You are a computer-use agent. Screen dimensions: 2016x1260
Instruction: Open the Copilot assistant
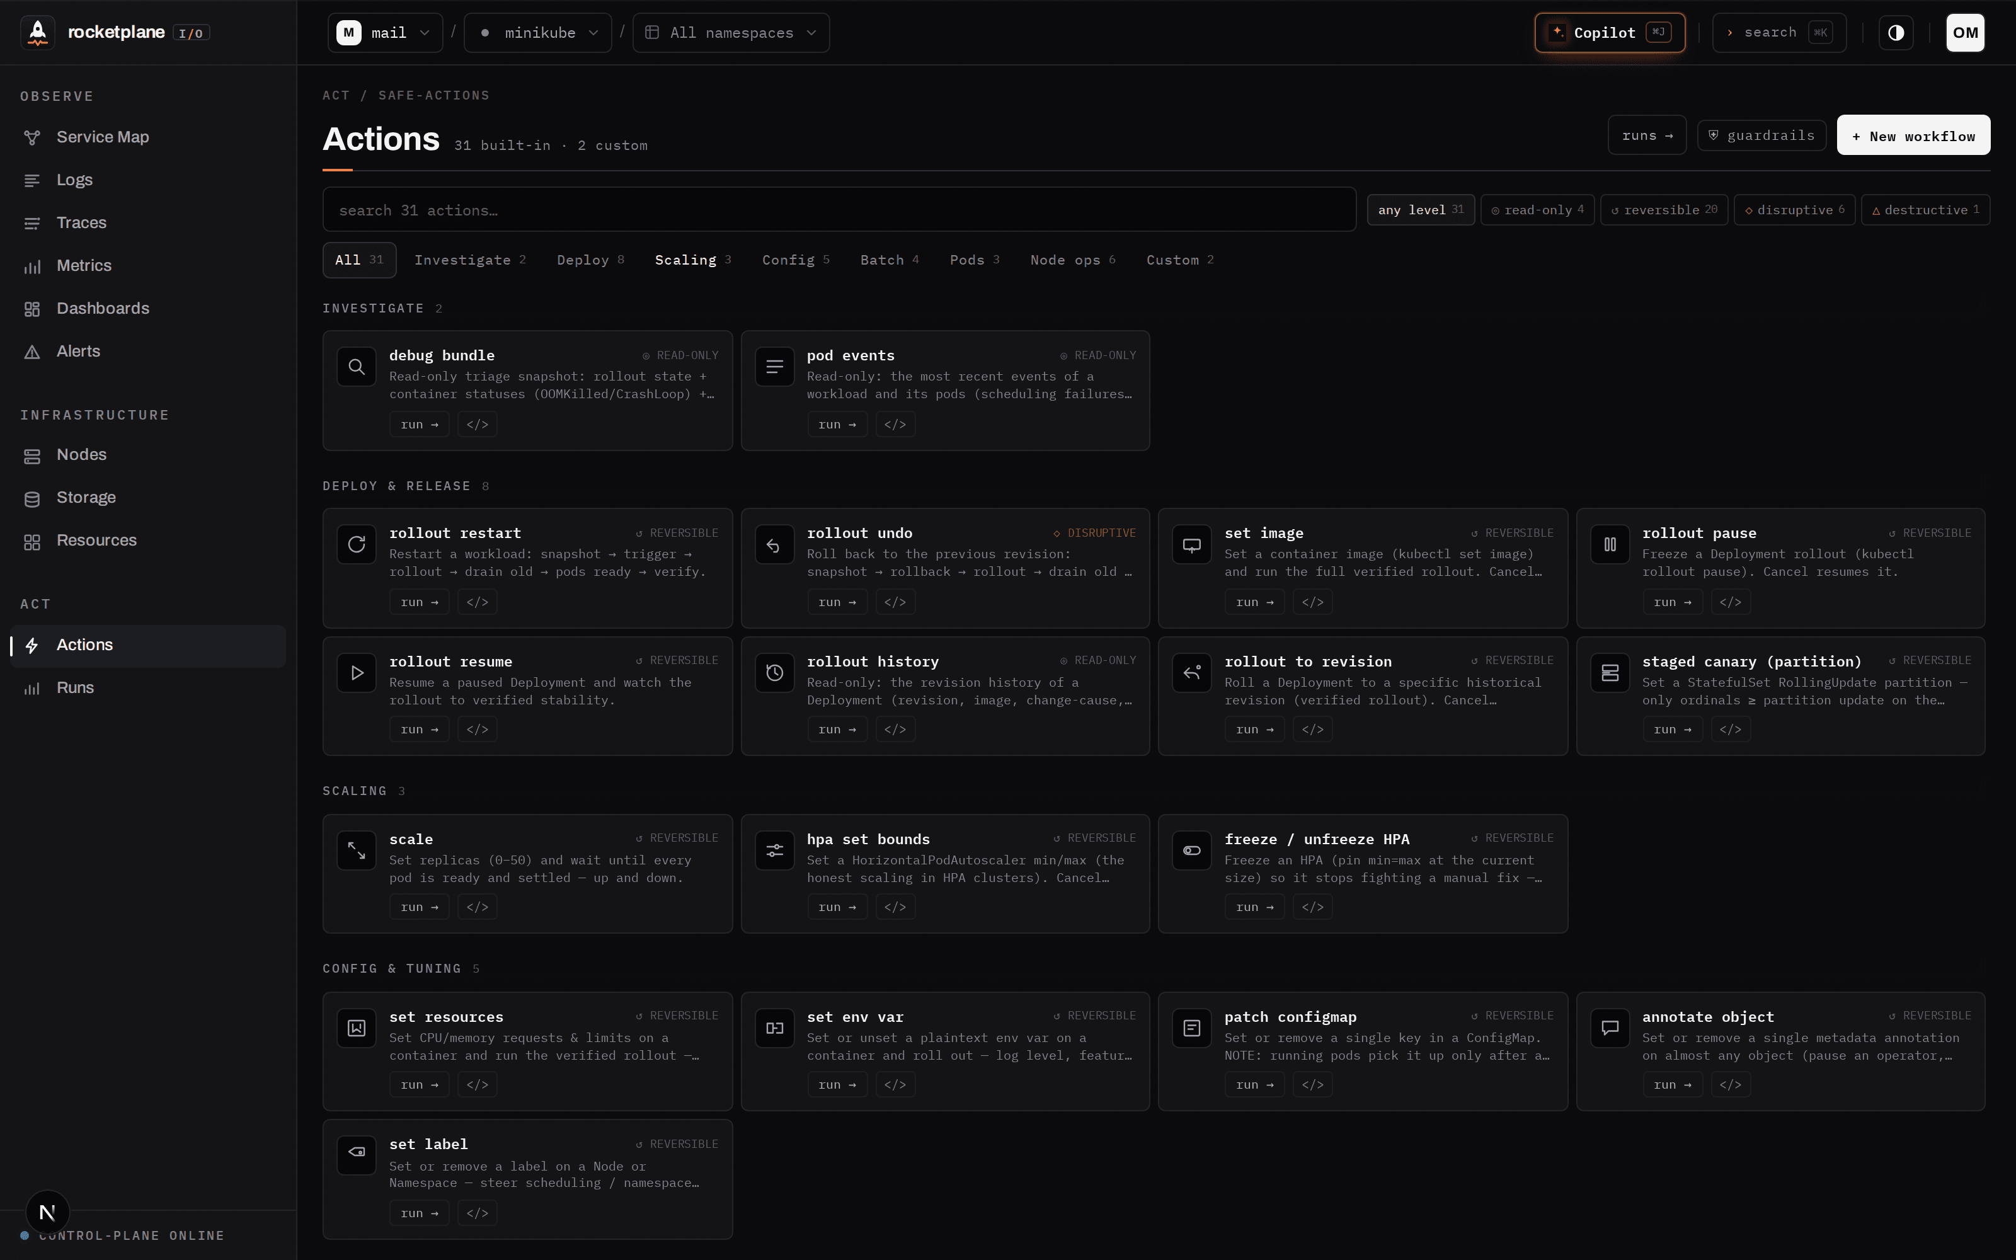coord(1610,33)
